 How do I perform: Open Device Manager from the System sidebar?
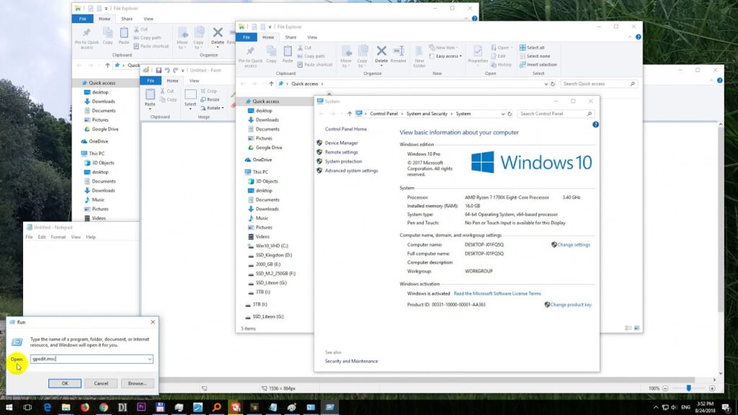pyautogui.click(x=341, y=143)
